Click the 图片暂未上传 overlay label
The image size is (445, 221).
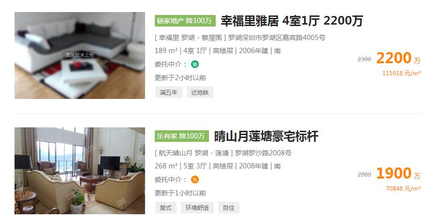80,55
